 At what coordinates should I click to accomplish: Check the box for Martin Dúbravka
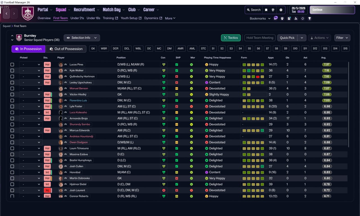12,178
